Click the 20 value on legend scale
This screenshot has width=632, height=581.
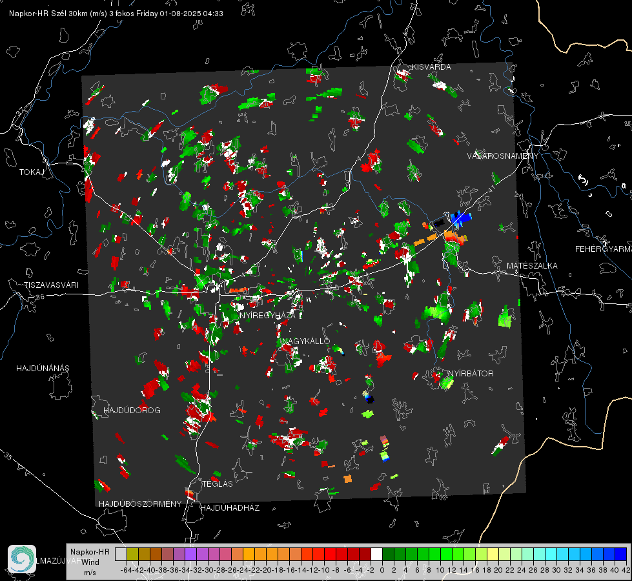pos(498,570)
